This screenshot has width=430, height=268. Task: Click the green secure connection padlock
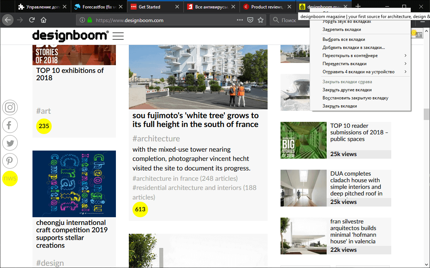90,20
